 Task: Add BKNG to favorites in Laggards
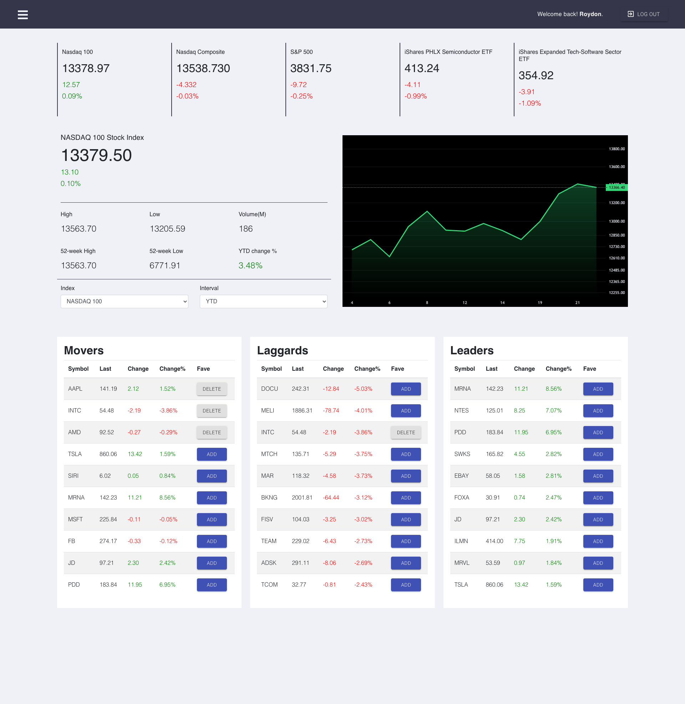click(x=405, y=498)
